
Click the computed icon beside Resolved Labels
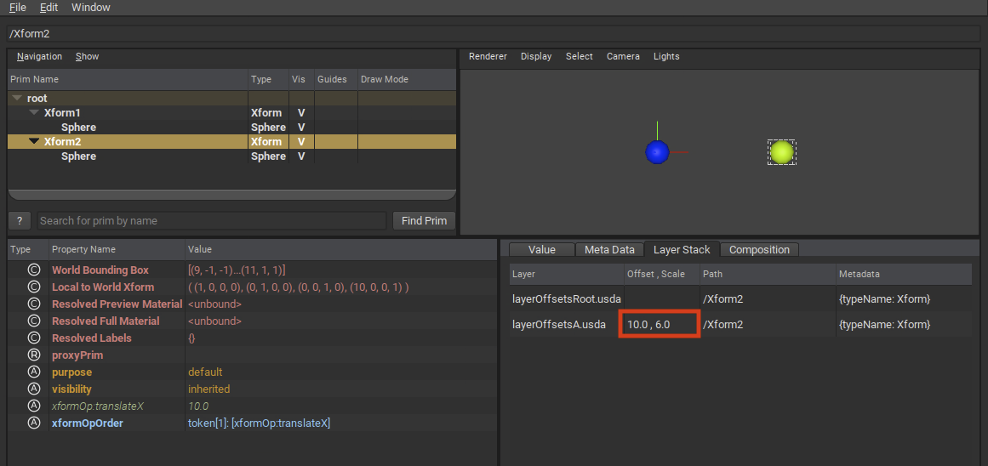coord(34,338)
